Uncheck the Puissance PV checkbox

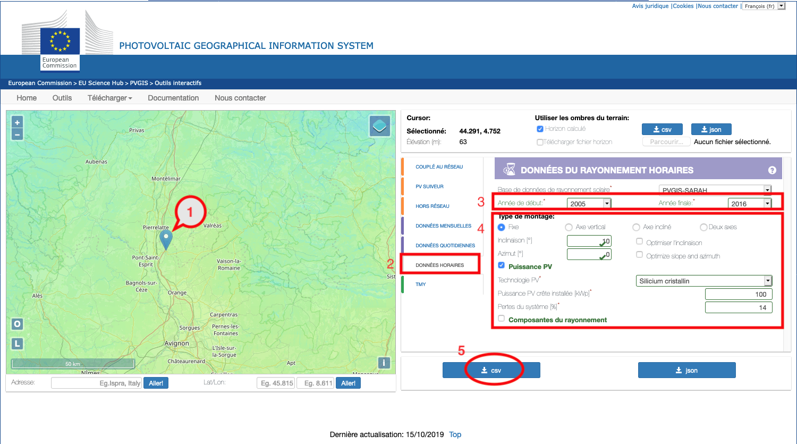(x=501, y=265)
